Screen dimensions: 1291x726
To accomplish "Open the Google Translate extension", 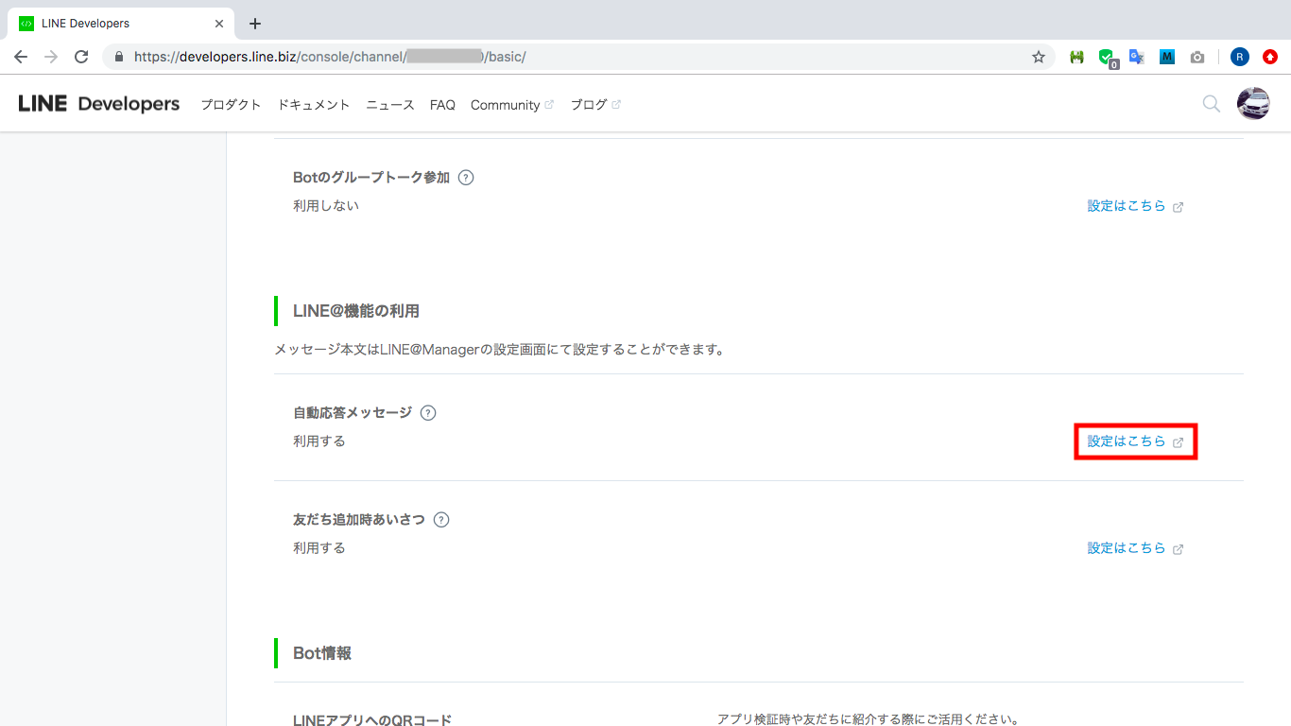I will click(x=1137, y=57).
